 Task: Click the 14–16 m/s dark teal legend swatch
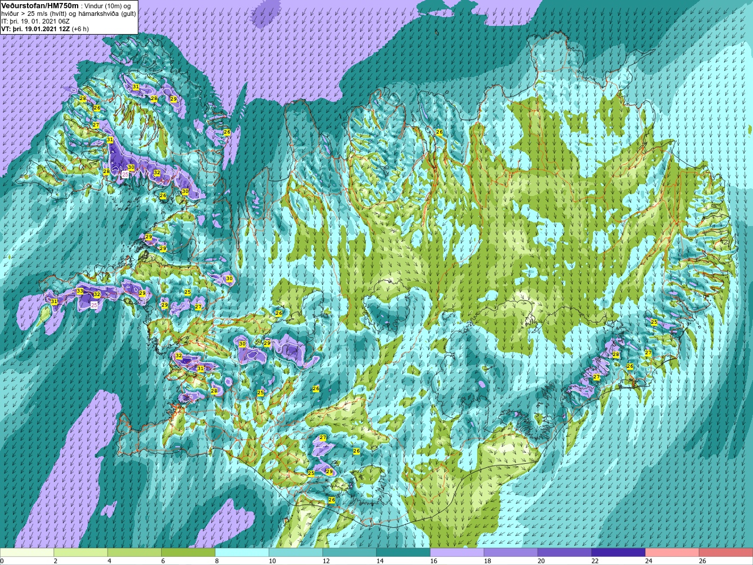[404, 553]
